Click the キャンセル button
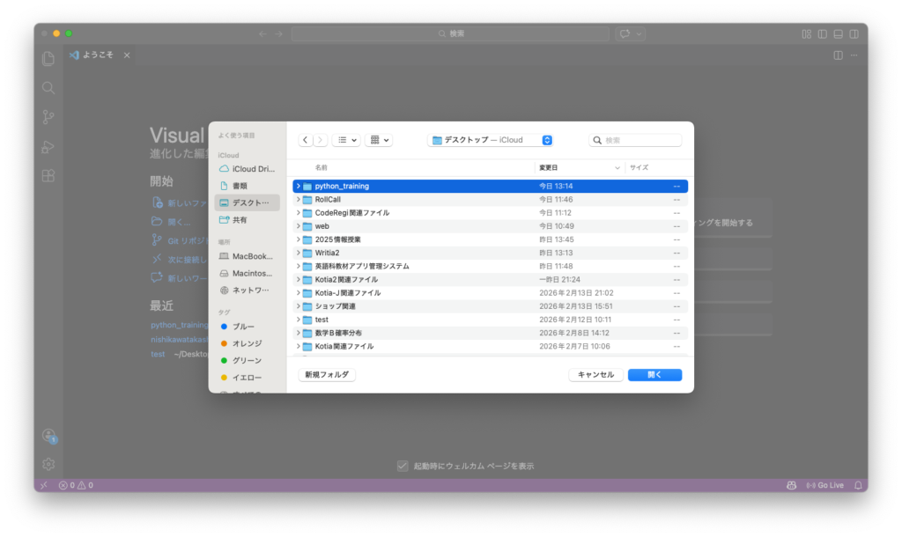Viewport: 902px width, 537px height. [x=595, y=374]
